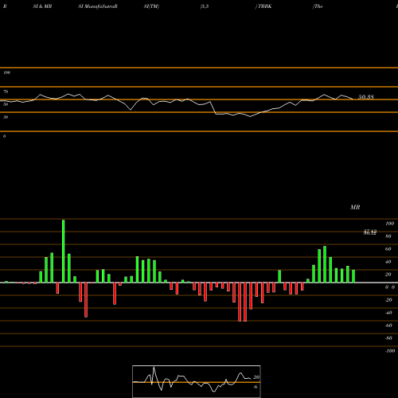This screenshot has width=398, height=398.
Task: Click the 100 label on the MR axis
Action: click(389, 224)
